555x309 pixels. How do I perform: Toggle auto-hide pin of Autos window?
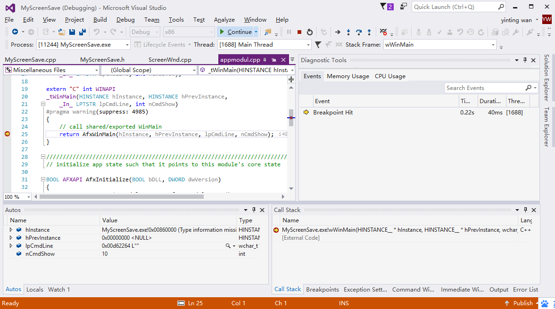pos(254,210)
